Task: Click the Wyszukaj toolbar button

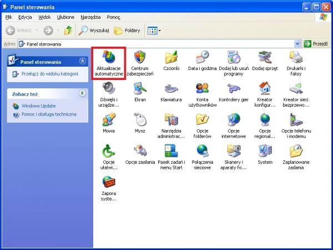Action: (94, 31)
